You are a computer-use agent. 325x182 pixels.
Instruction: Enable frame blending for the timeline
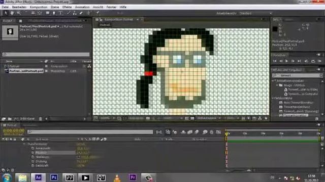[x=190, y=132]
